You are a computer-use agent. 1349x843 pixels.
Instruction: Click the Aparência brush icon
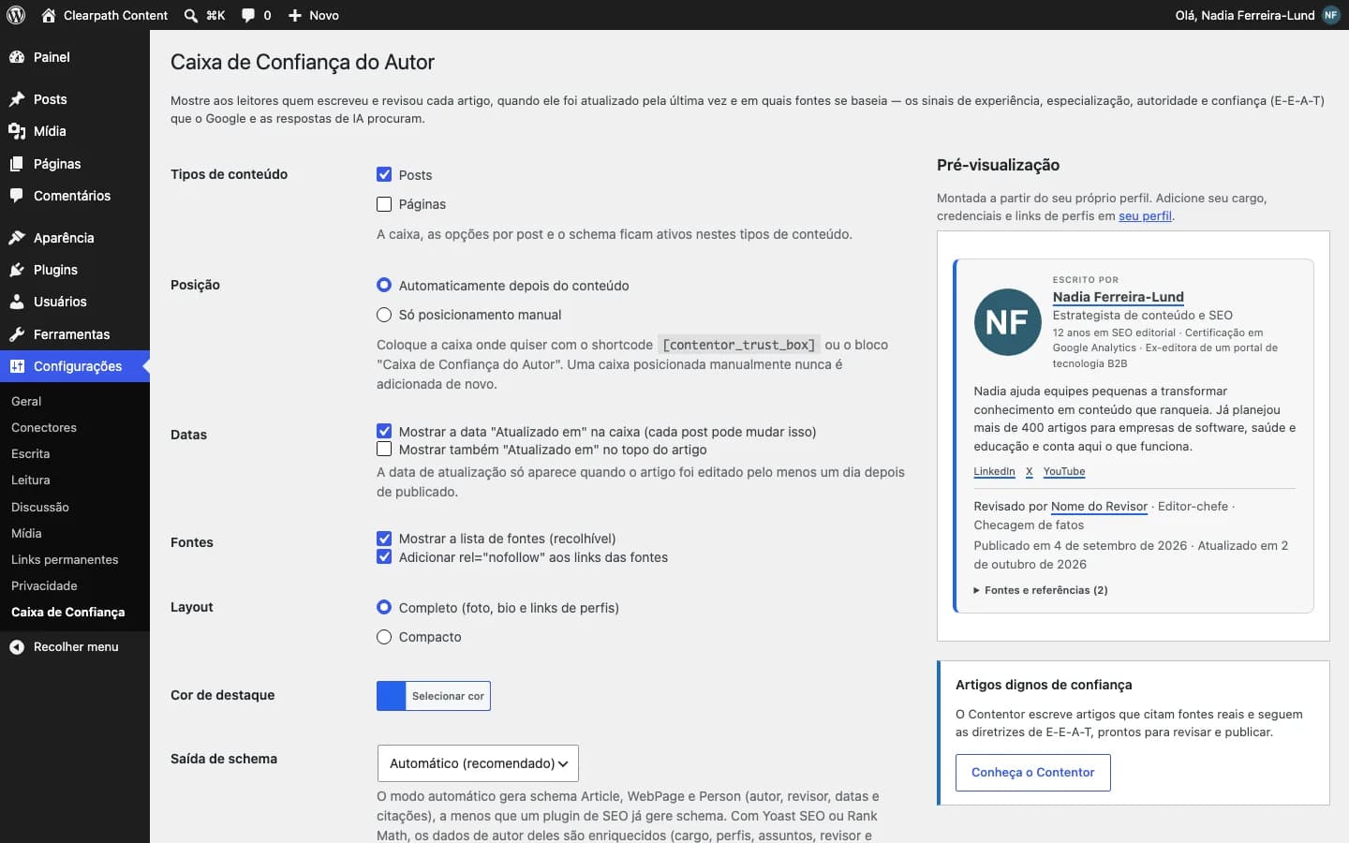click(x=17, y=238)
